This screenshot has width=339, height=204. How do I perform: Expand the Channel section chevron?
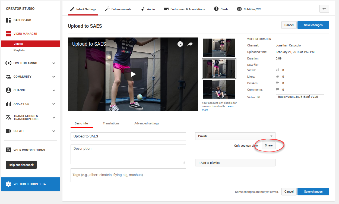pos(54,90)
